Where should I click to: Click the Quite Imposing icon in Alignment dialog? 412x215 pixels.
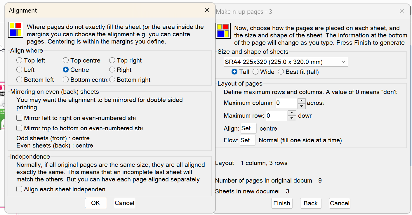(x=15, y=29)
